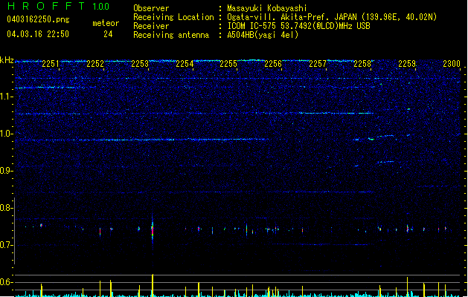Click the date stamp 04.03.16 22:50

coord(38,34)
